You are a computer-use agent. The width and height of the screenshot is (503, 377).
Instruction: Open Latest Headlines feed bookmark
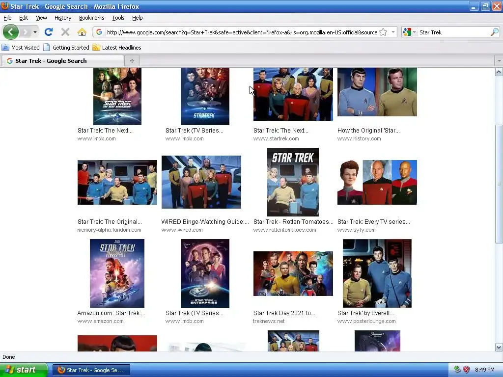tap(117, 48)
